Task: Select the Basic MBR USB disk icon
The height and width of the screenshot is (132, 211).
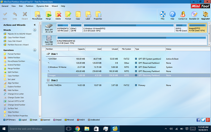Action: tap(49, 38)
